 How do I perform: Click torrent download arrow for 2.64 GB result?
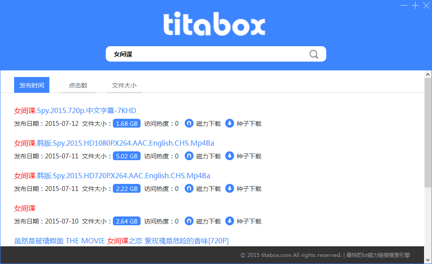[230, 221]
